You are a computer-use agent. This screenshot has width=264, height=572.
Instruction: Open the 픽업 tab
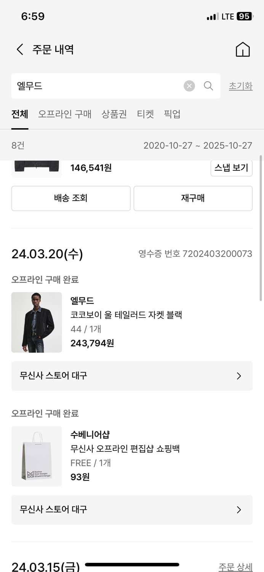(x=172, y=114)
